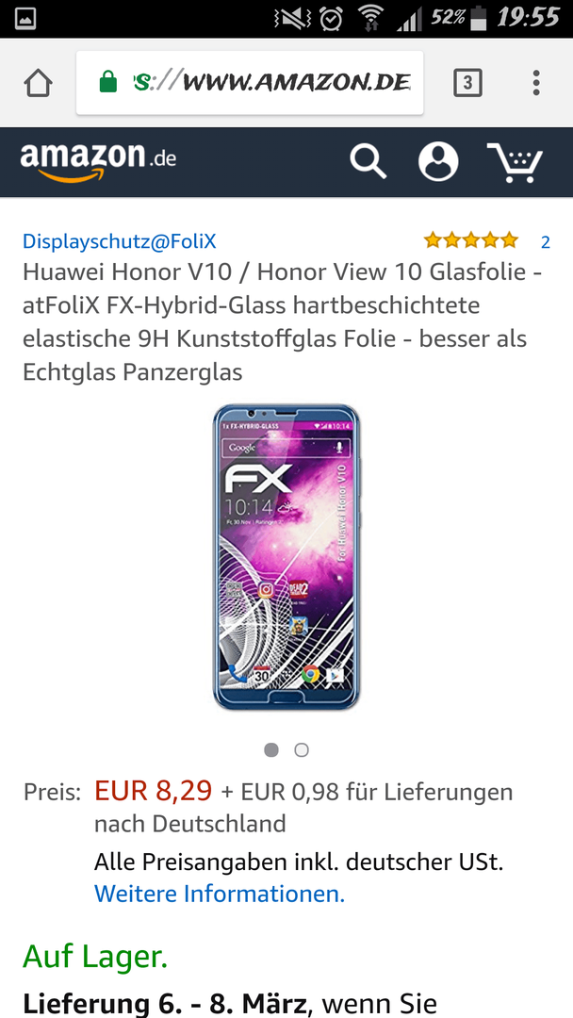Go to the amazon.de logo home
The width and height of the screenshot is (573, 1018).
98,161
